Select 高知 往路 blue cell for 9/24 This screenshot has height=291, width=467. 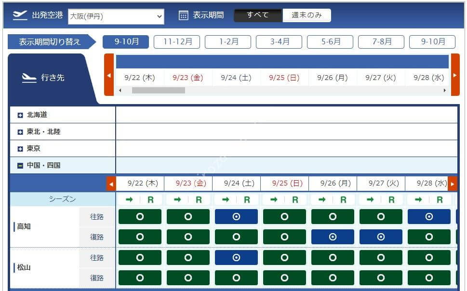pyautogui.click(x=237, y=216)
